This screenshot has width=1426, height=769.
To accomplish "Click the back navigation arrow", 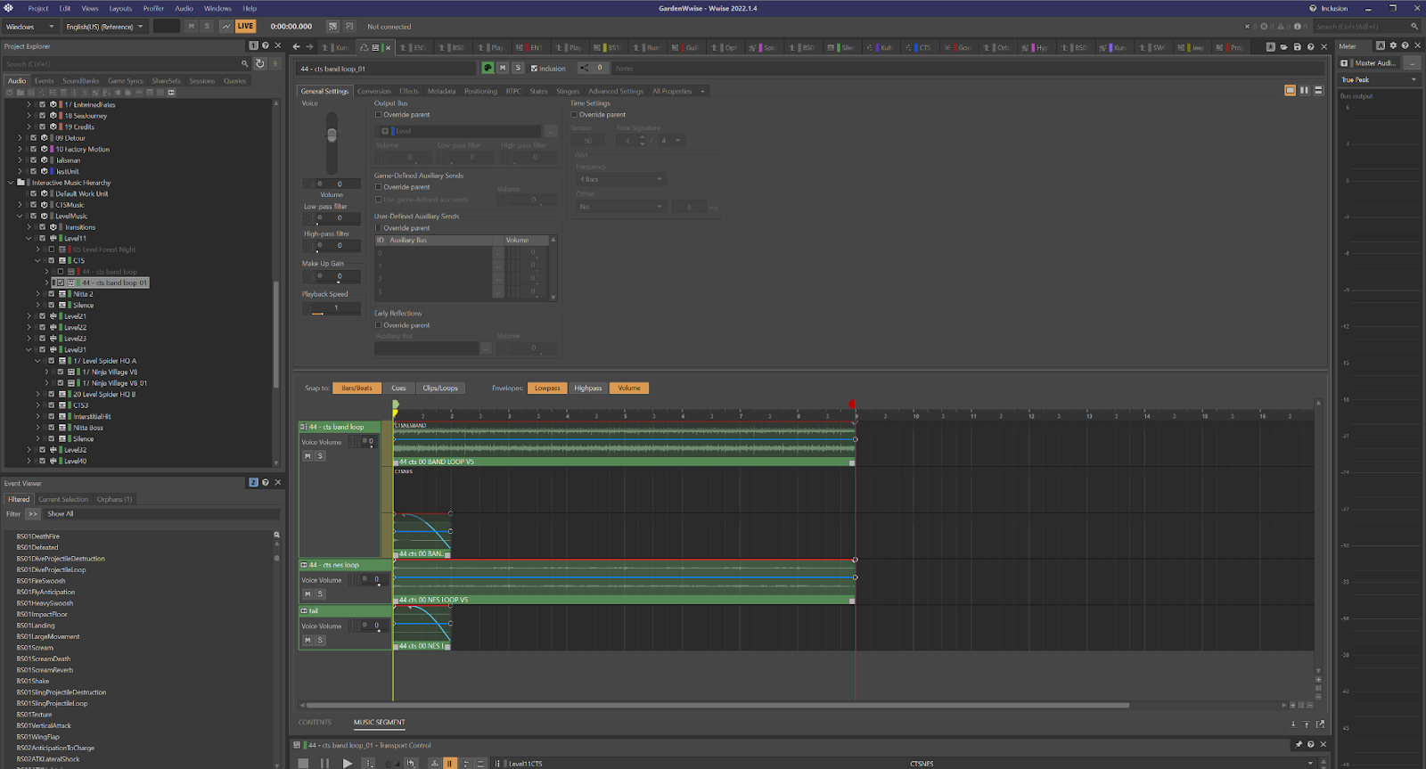I will pos(298,47).
